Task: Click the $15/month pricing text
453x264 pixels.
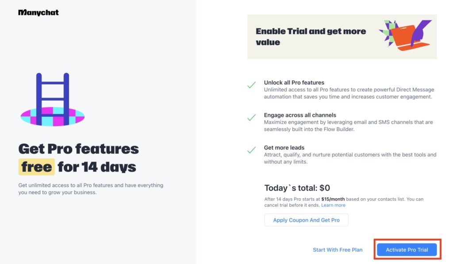Action: tap(333, 199)
